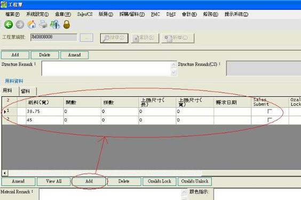
Task: Click the green building icon in toolbar
Action: pos(55,25)
